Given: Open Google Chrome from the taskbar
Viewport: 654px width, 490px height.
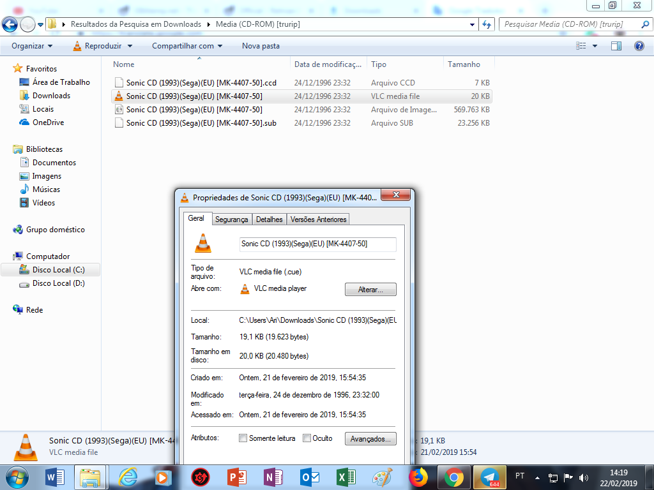Looking at the screenshot, I should [x=454, y=477].
